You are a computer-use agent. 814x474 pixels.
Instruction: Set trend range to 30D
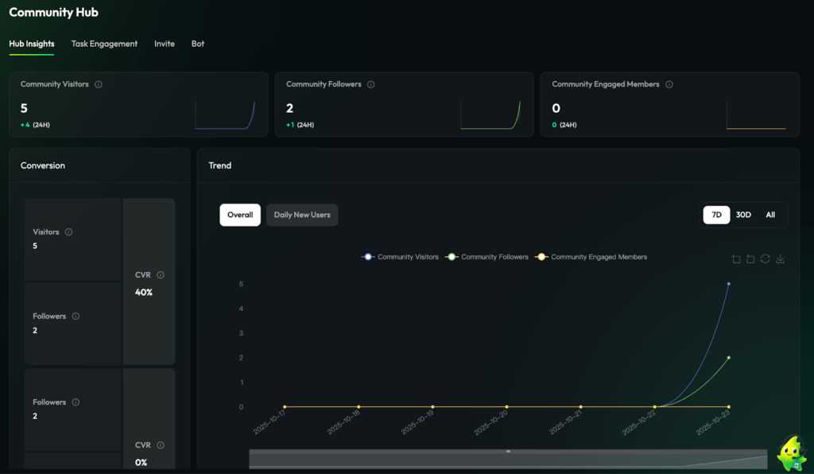click(x=743, y=215)
